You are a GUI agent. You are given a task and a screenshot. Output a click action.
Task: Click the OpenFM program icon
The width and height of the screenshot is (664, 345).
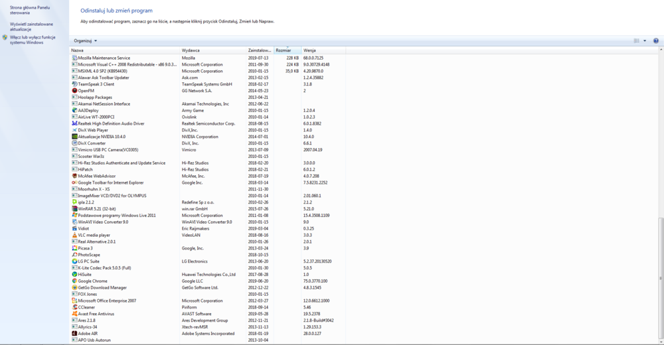[x=74, y=91]
